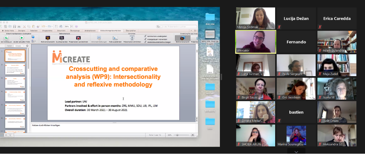Click the alevcakir active speaker video tile

[x=255, y=42]
